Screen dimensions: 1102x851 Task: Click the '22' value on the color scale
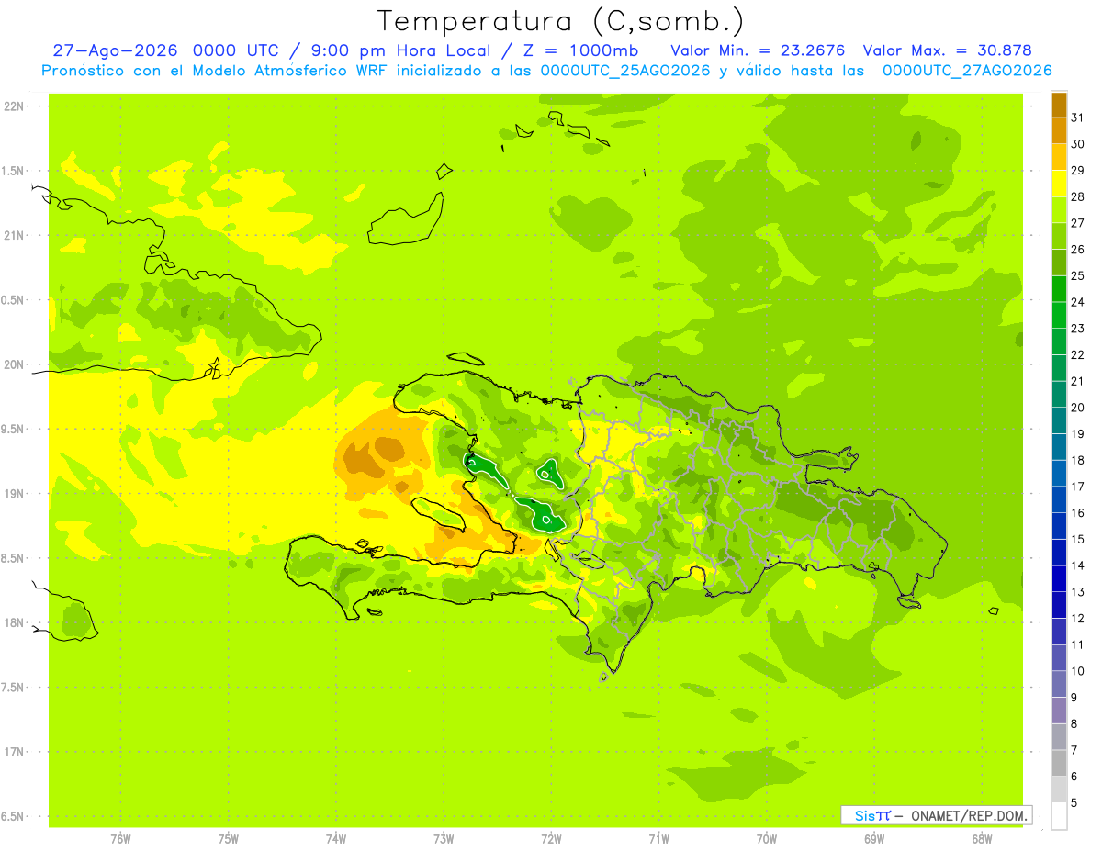1078,355
